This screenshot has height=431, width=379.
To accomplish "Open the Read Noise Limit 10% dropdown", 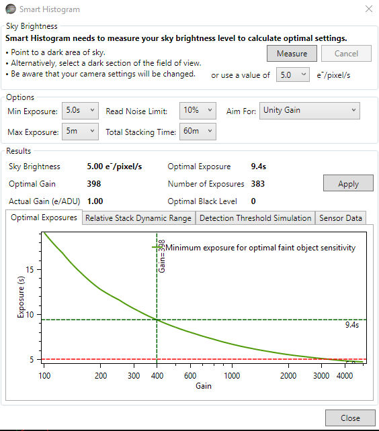I will [x=198, y=111].
